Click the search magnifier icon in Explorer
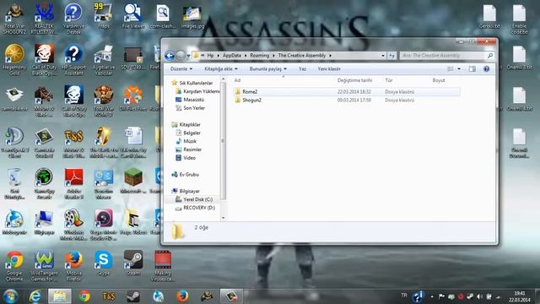The width and height of the screenshot is (540, 304). tap(490, 55)
